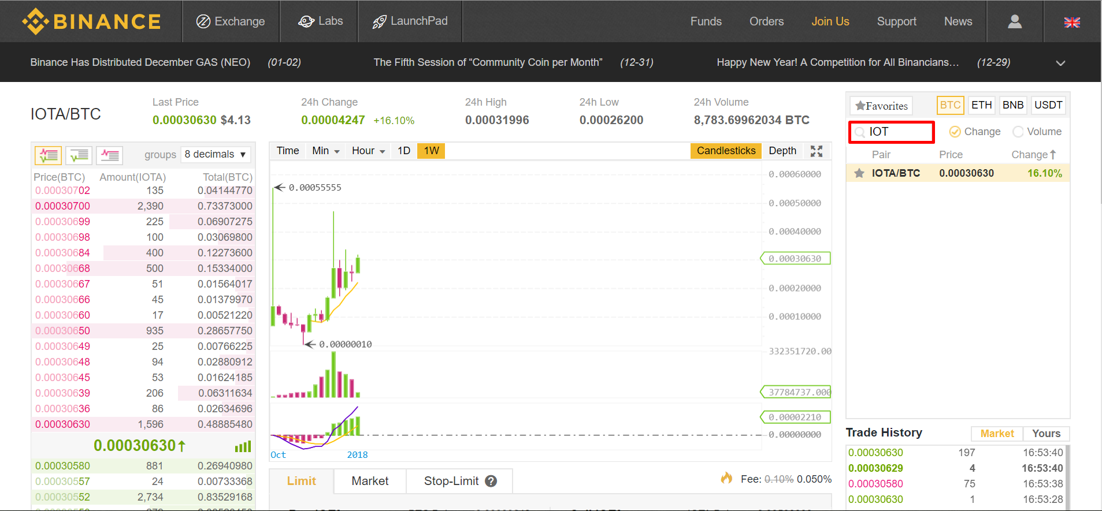Expand chart to fullscreen
This screenshot has height=511, width=1102.
pos(816,151)
